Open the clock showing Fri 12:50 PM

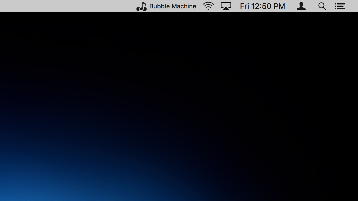tap(262, 6)
